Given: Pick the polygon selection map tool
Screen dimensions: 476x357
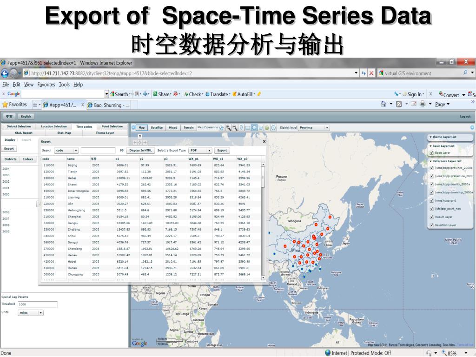Looking at the screenshot, I should tap(261, 128).
